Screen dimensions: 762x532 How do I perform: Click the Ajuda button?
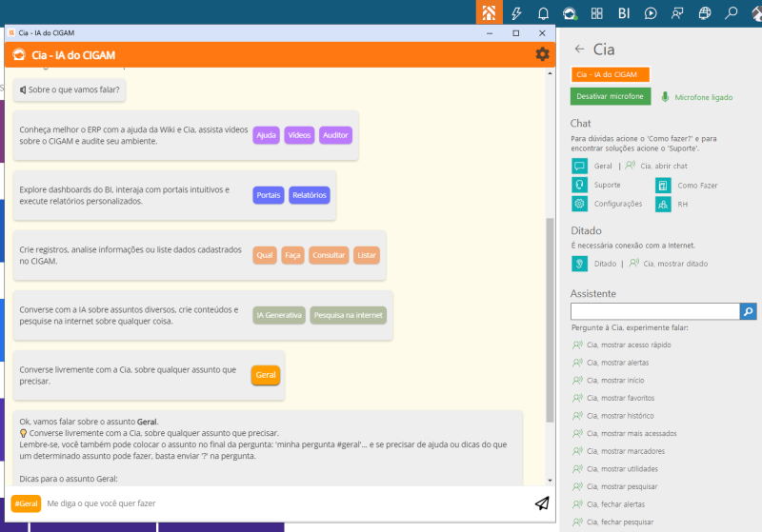click(266, 135)
